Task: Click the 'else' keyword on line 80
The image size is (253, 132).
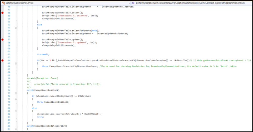Action: tap(34, 108)
